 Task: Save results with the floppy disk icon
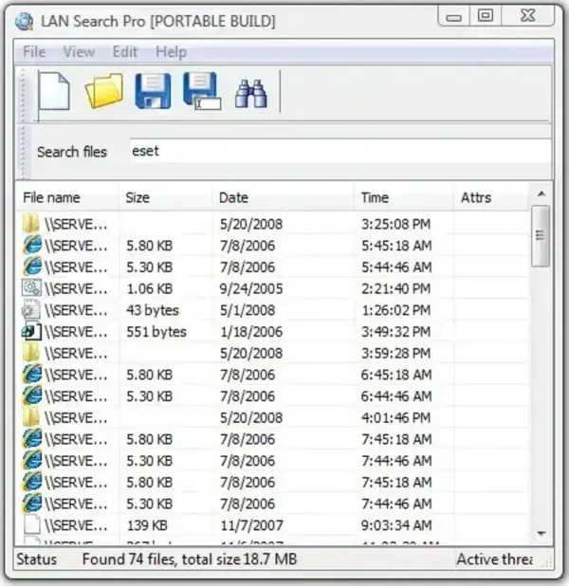point(153,91)
